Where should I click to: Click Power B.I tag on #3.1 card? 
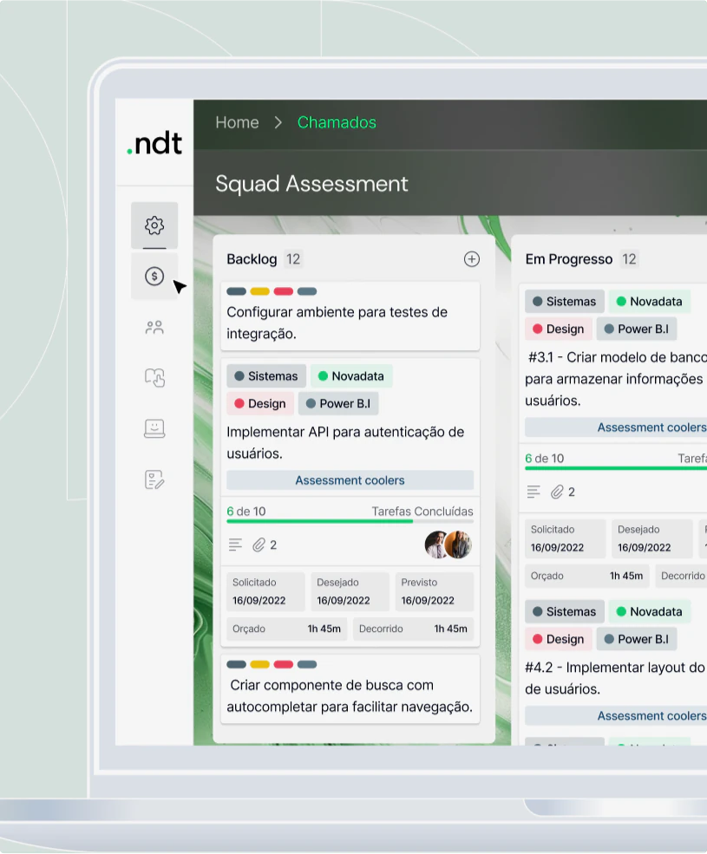(637, 329)
